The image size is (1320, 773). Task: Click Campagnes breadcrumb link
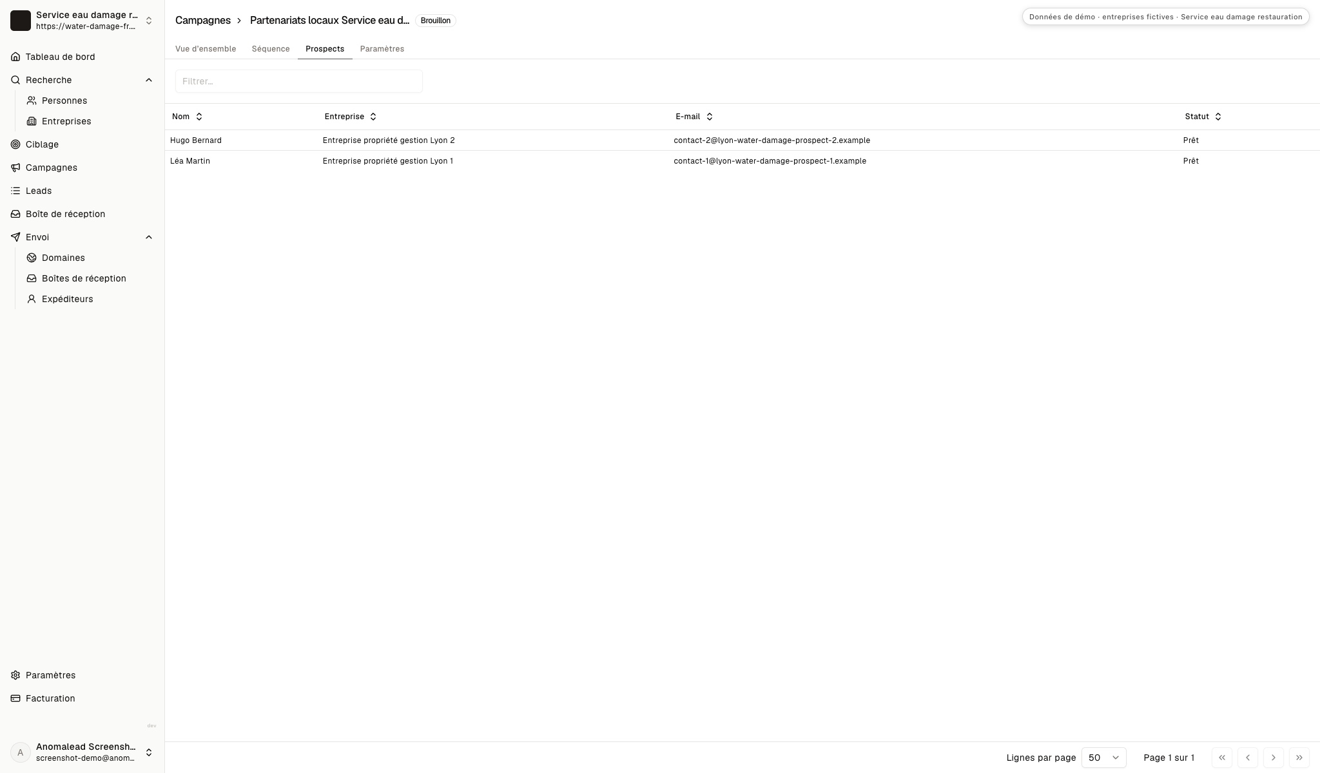(x=203, y=21)
